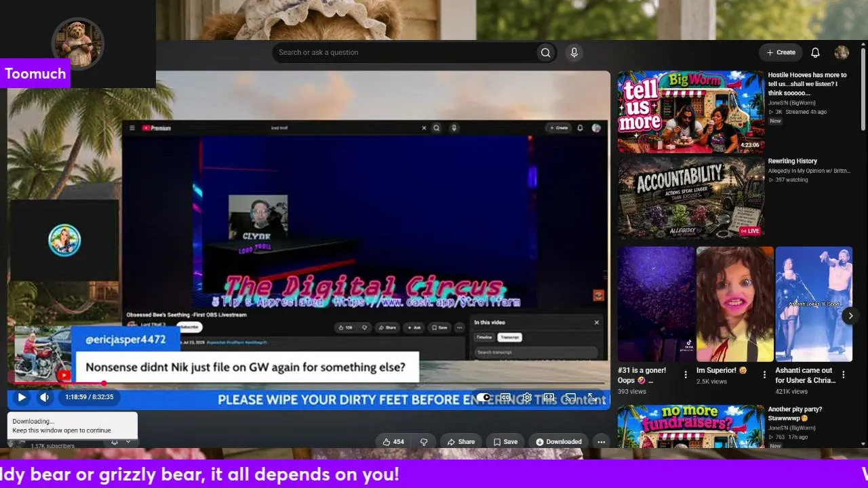Image resolution: width=868 pixels, height=488 pixels.
Task: Open 'Another pity party?' video thumbnail
Action: tap(690, 426)
